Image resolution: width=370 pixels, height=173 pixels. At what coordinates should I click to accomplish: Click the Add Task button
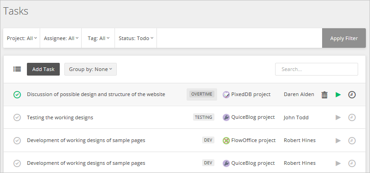point(43,69)
